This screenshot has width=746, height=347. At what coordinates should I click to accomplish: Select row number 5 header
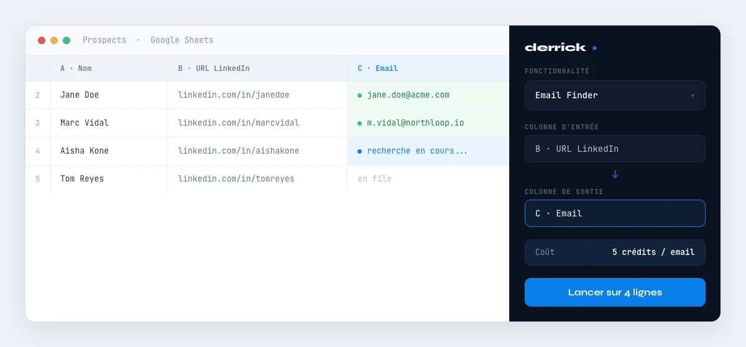38,179
